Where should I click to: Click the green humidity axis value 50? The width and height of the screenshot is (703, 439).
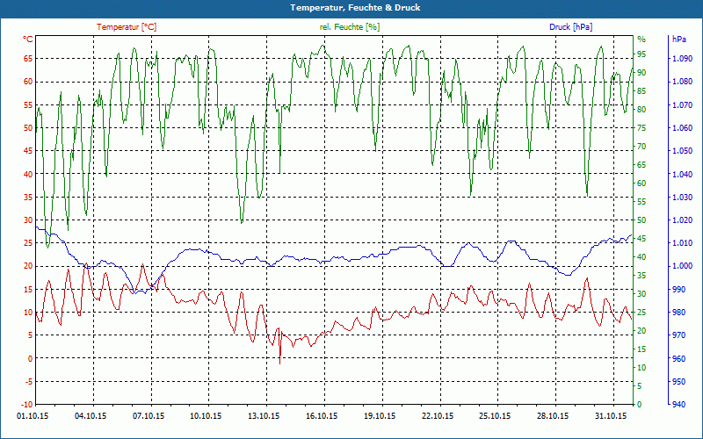[641, 220]
